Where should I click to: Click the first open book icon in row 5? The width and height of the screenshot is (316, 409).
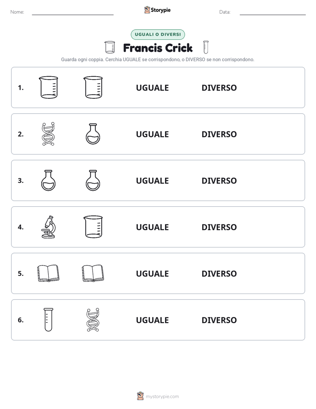tap(49, 274)
